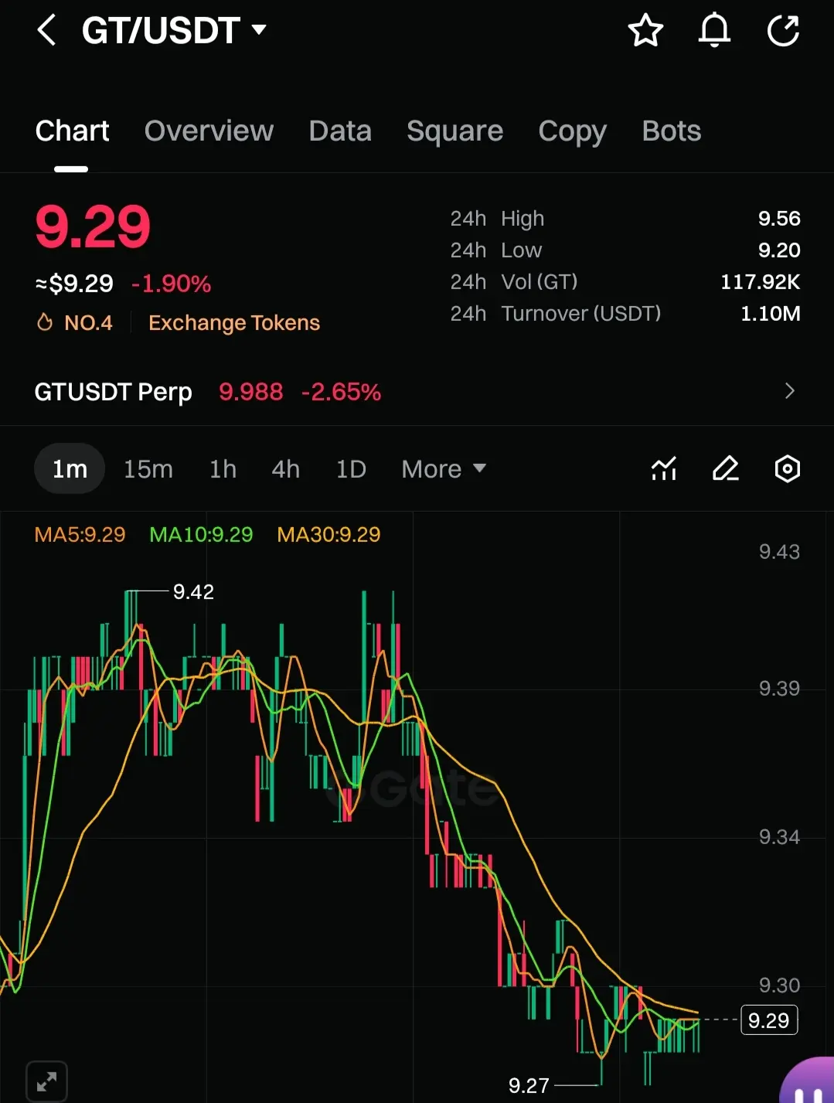834x1103 pixels.
Task: Tap the MA30:9.29 indicator label
Action: pos(328,534)
